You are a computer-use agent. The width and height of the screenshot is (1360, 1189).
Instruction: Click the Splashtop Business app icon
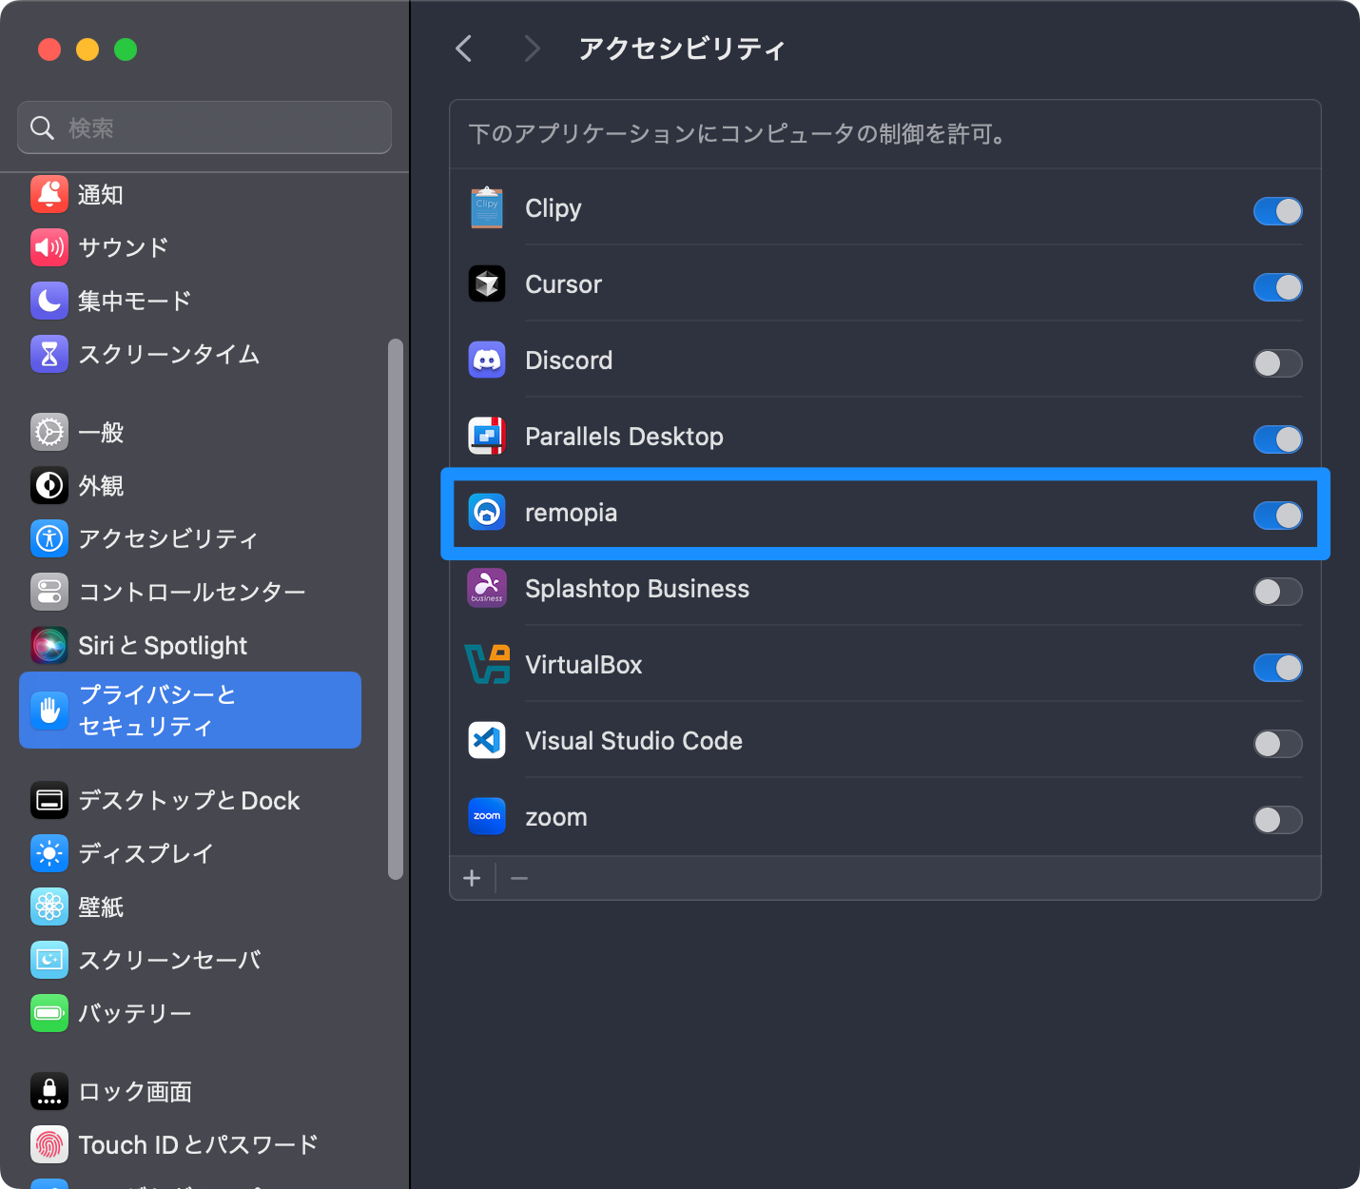pos(487,588)
